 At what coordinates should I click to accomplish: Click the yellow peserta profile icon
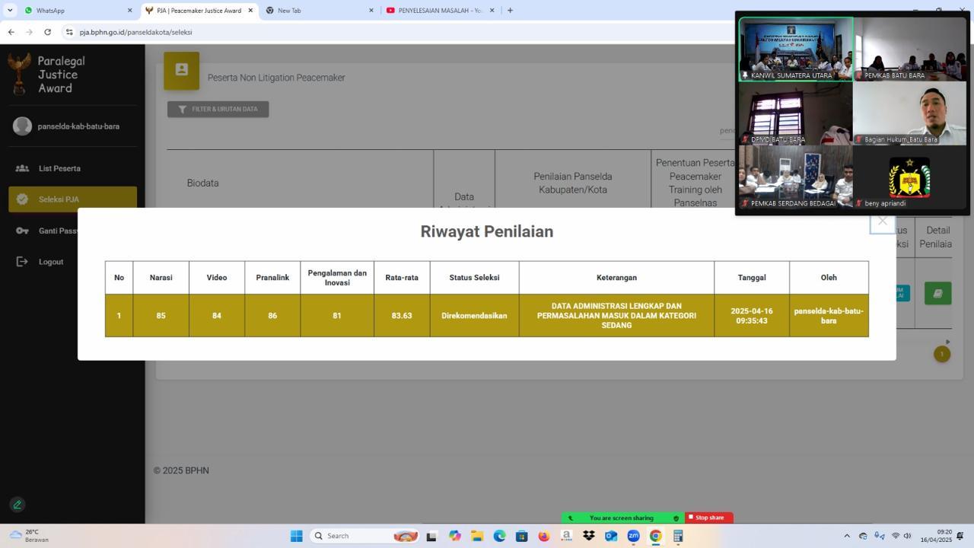pos(181,69)
